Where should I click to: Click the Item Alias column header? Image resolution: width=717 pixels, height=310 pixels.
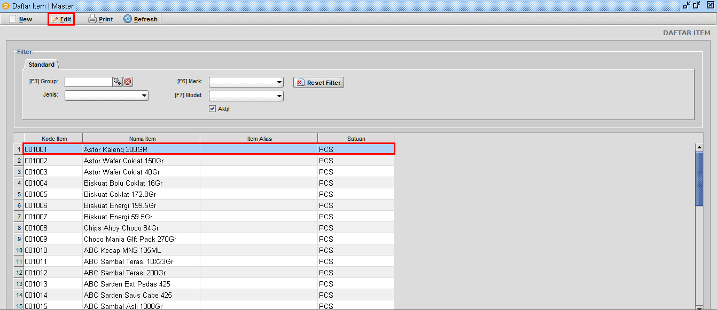[259, 138]
